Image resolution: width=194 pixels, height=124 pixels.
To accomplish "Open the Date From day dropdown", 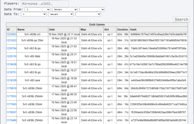I will point(37,10).
